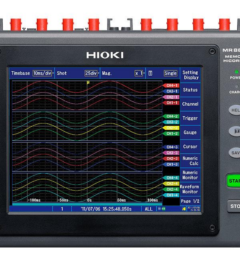The image size is (240, 278).
Task: Click the 50ms time axis label
Action: [x=122, y=200]
